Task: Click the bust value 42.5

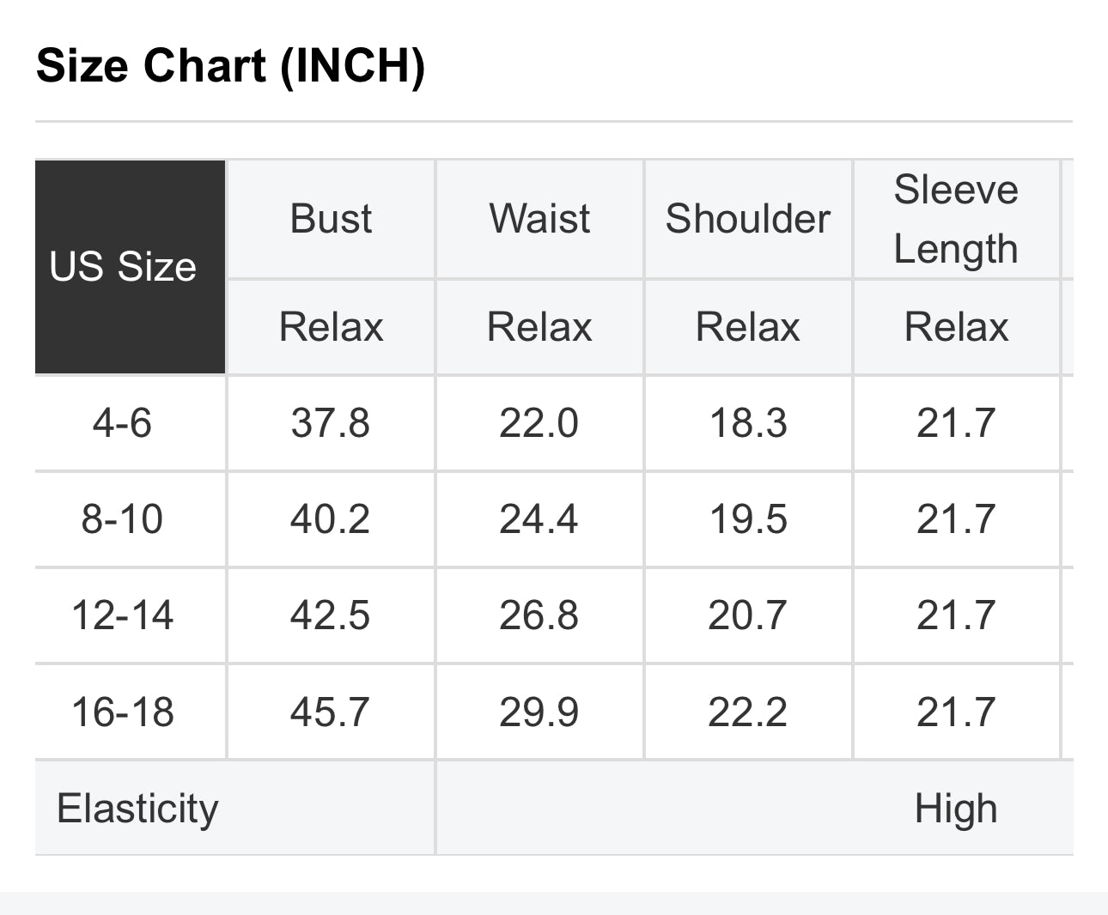Action: tap(331, 615)
